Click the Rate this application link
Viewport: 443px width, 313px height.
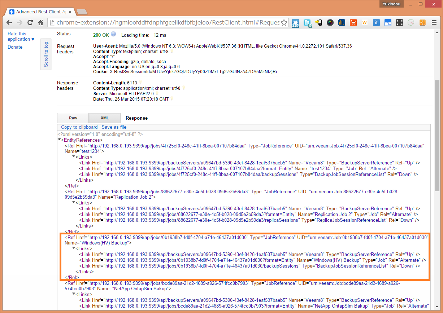coord(21,36)
